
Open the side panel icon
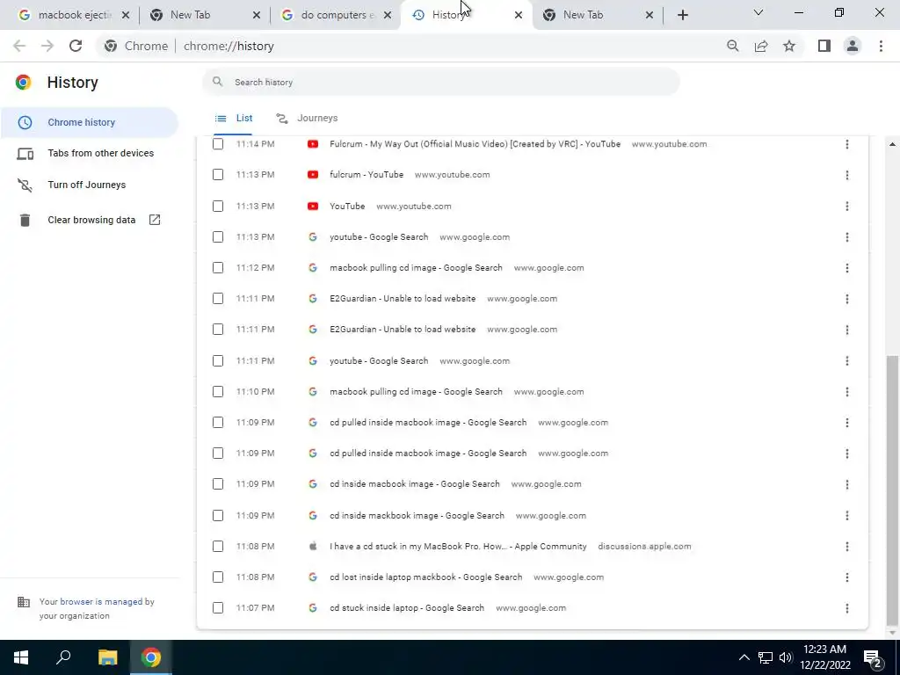click(x=824, y=46)
